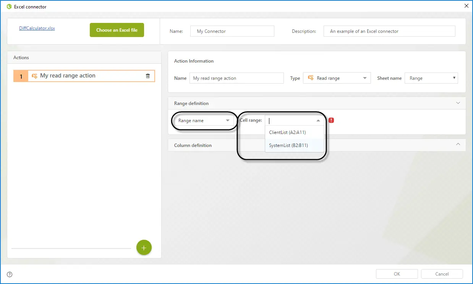This screenshot has width=473, height=284.
Task: Collapse the Range definition section
Action: tap(458, 103)
